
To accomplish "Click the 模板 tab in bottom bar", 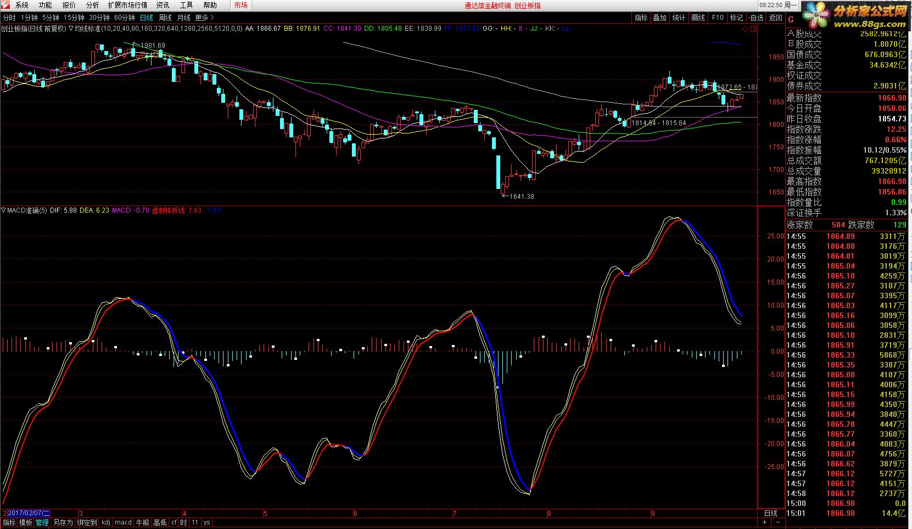I will coord(26,522).
